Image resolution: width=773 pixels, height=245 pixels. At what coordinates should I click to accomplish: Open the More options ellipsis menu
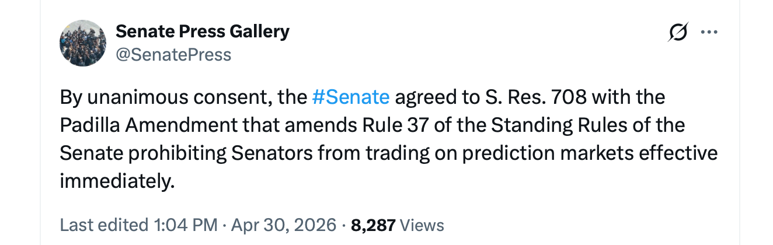[x=709, y=33]
